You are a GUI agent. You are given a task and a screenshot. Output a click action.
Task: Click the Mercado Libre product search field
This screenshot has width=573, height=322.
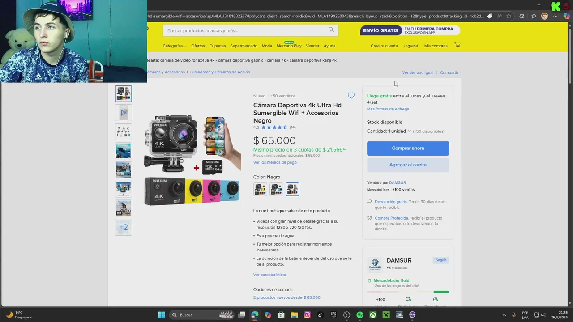pos(244,30)
